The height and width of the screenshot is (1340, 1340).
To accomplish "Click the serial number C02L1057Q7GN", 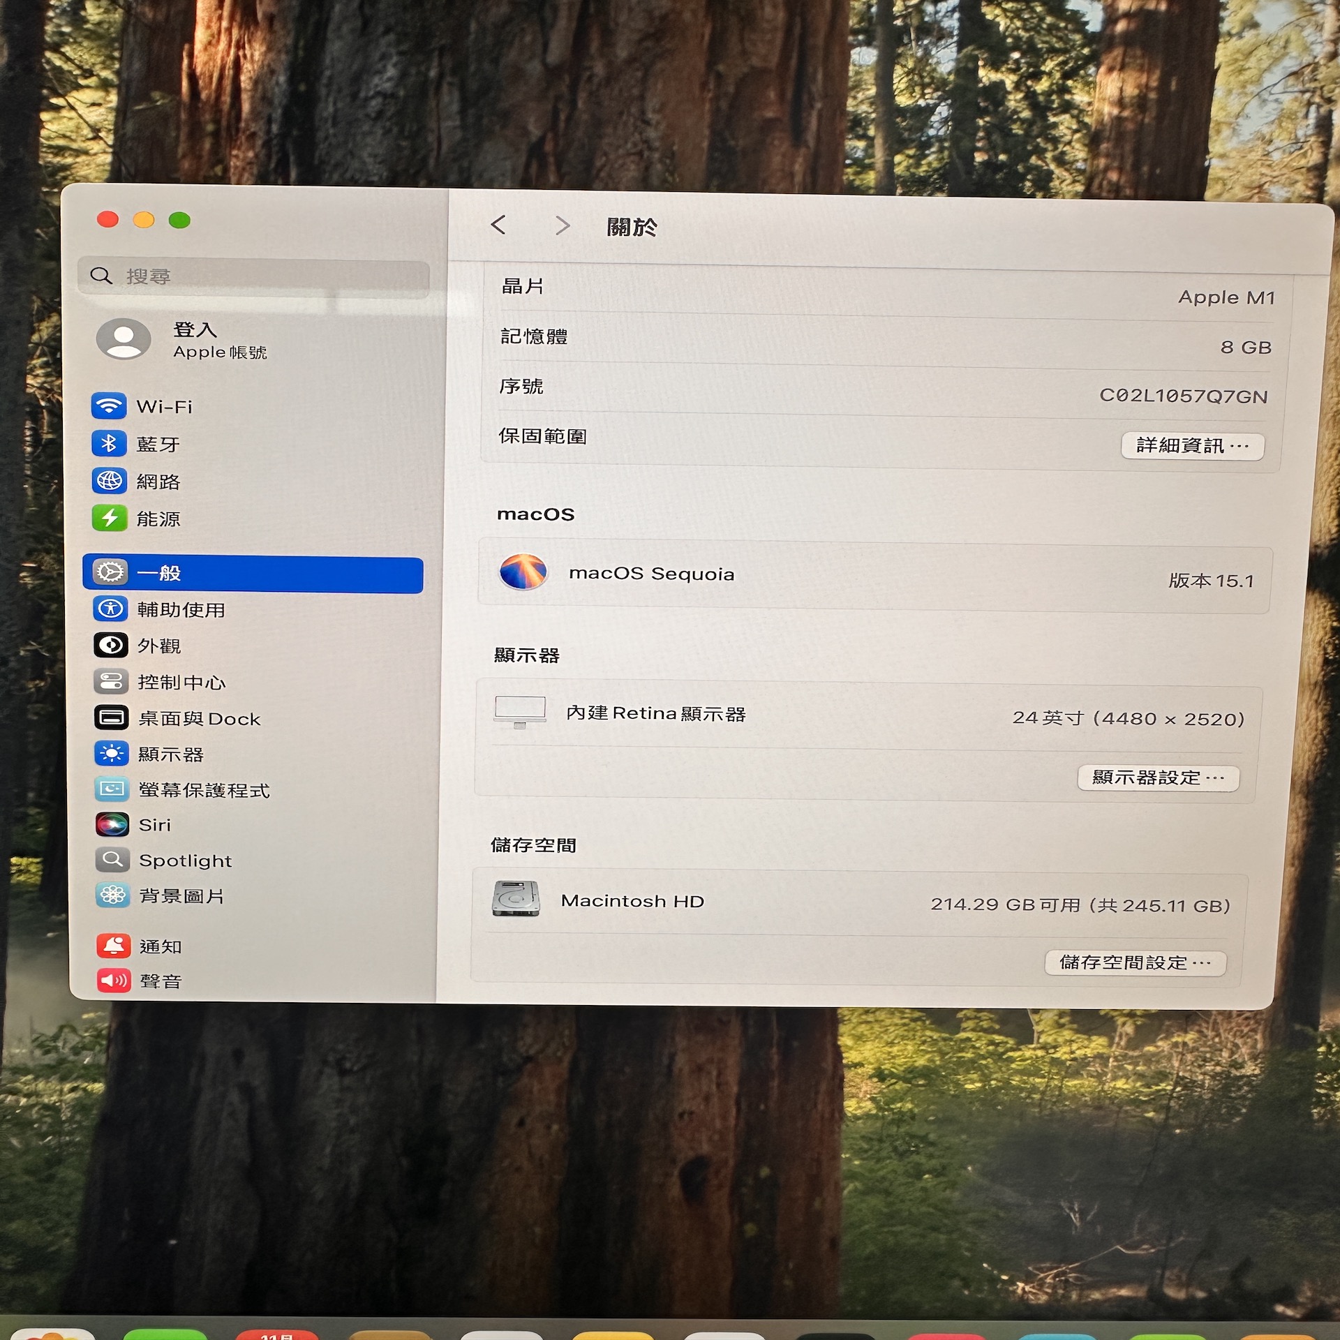I will click(x=1184, y=396).
